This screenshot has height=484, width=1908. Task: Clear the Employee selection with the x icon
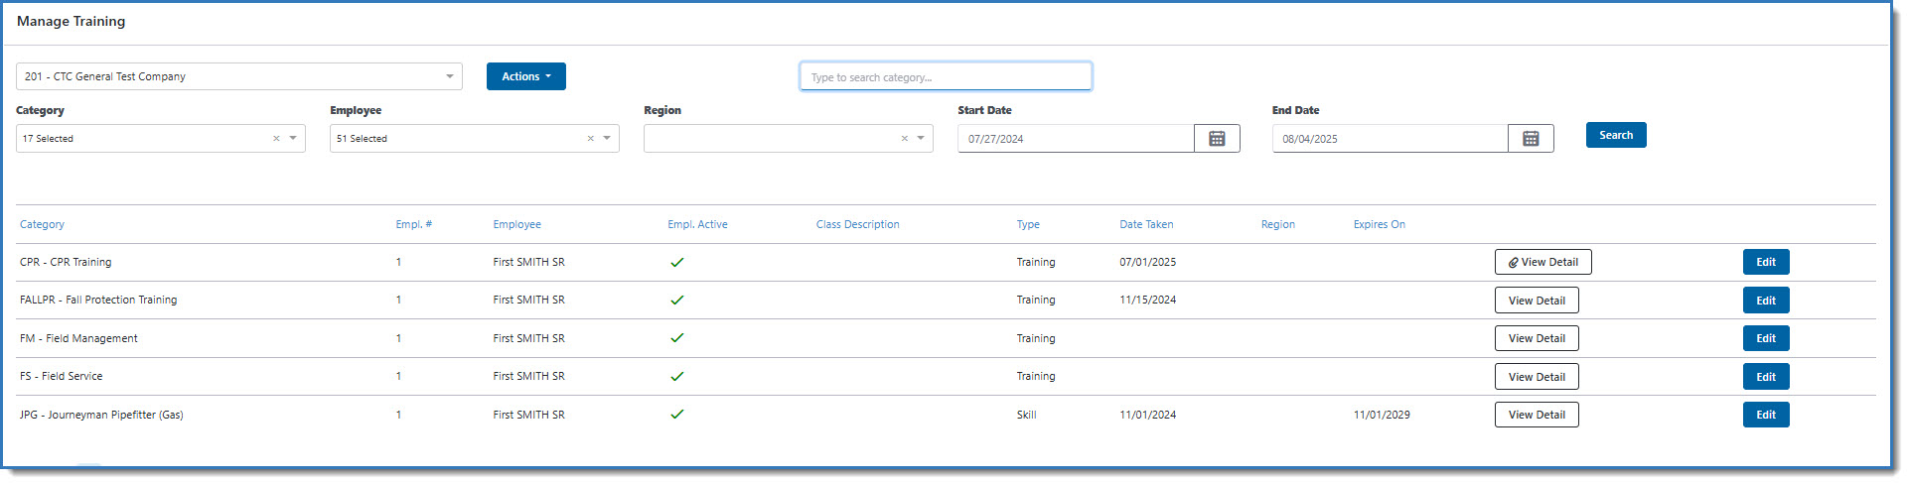click(590, 139)
